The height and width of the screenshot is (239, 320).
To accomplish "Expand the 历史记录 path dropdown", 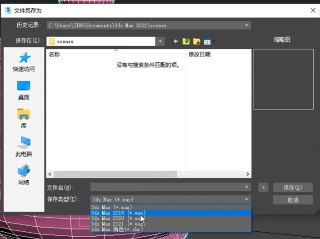I will (x=246, y=25).
